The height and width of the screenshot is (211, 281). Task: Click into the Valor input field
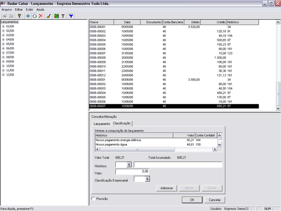(132, 171)
